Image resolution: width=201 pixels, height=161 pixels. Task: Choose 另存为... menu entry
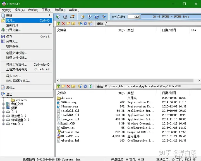27,41
